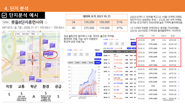185x104 pixels.
Task: Select the first period button on the chart range bar
Action: pos(71,63)
